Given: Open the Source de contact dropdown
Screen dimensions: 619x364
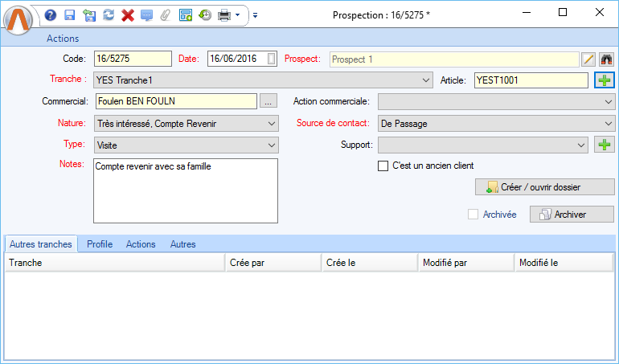Looking at the screenshot, I should [607, 123].
